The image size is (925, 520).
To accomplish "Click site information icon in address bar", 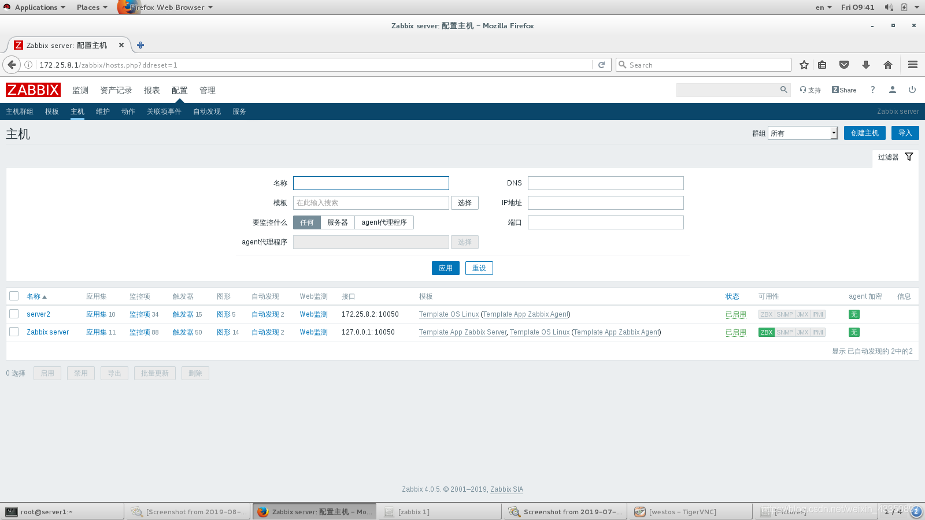I will 28,65.
